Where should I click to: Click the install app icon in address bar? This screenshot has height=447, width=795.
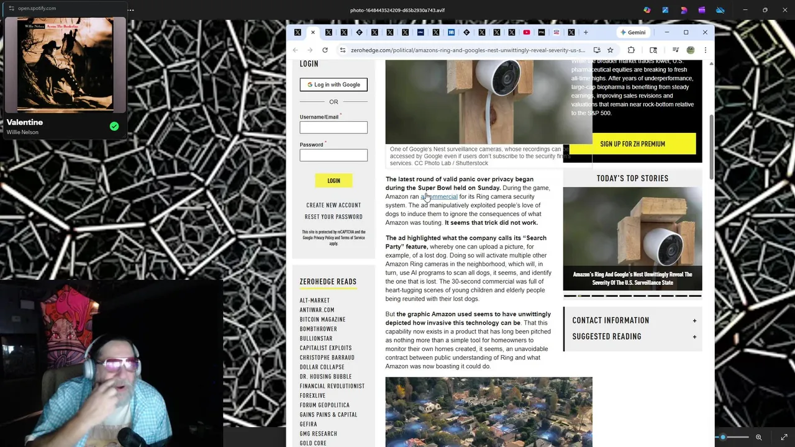tap(597, 50)
